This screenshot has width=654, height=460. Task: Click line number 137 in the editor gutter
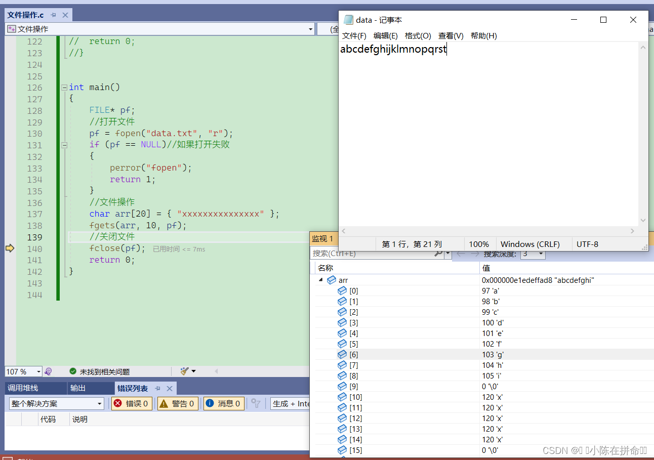[x=34, y=214]
